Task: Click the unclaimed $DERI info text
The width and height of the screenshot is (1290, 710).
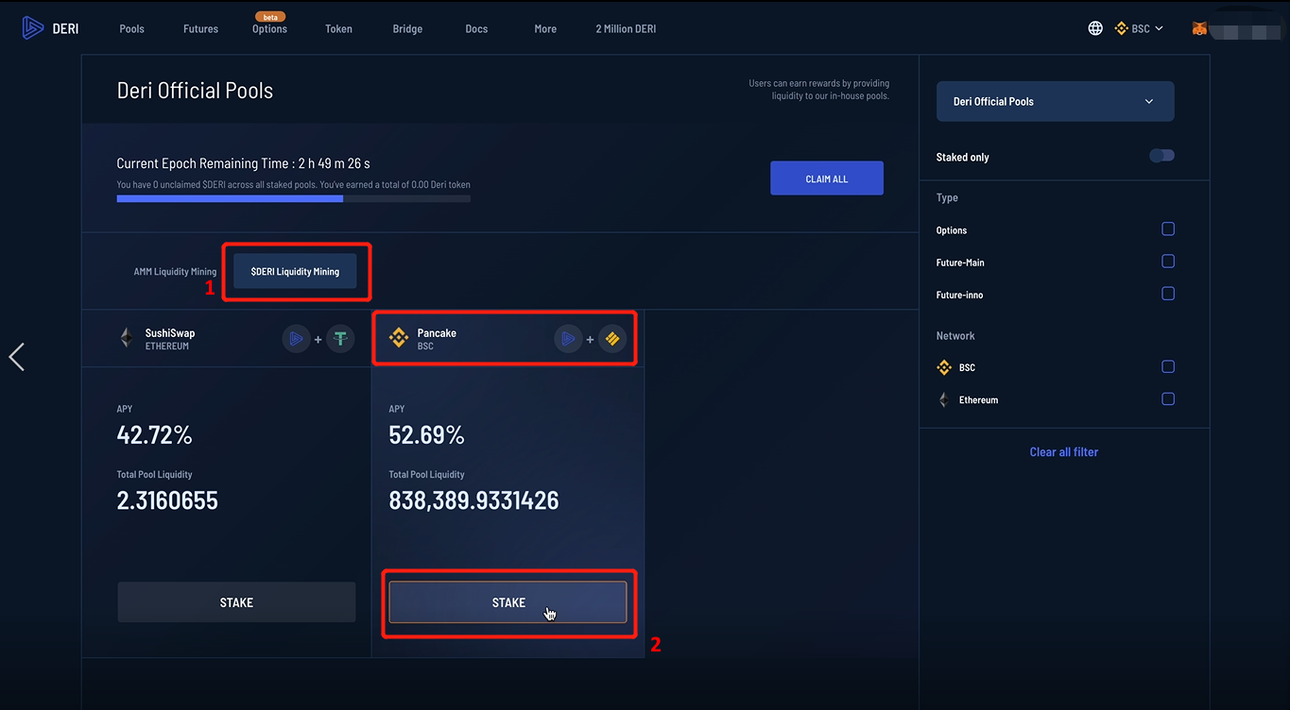Action: (x=294, y=185)
